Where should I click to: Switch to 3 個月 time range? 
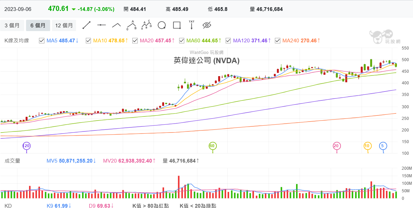(12, 25)
